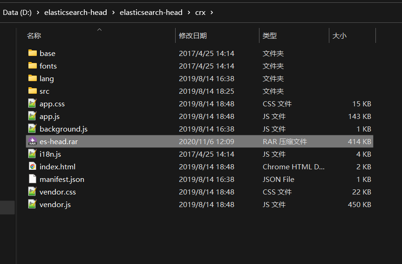Expand chevron after second elasticsearch-head breadcrumb

(189, 12)
